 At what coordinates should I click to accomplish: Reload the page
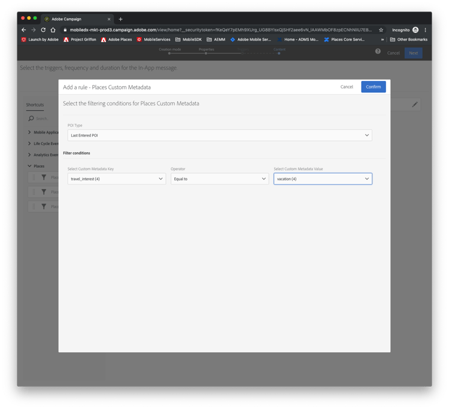pos(43,30)
